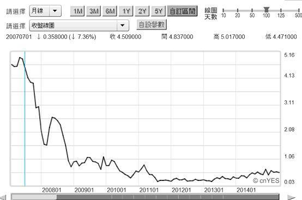Select the 6M time range button
Viewport: 302px width, 200px height.
pyautogui.click(x=110, y=11)
